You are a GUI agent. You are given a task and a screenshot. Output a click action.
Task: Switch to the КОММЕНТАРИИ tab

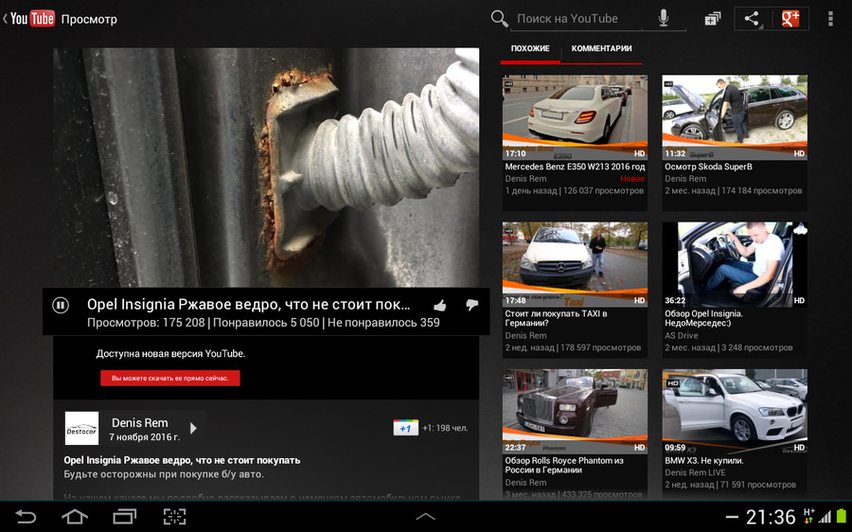(601, 49)
